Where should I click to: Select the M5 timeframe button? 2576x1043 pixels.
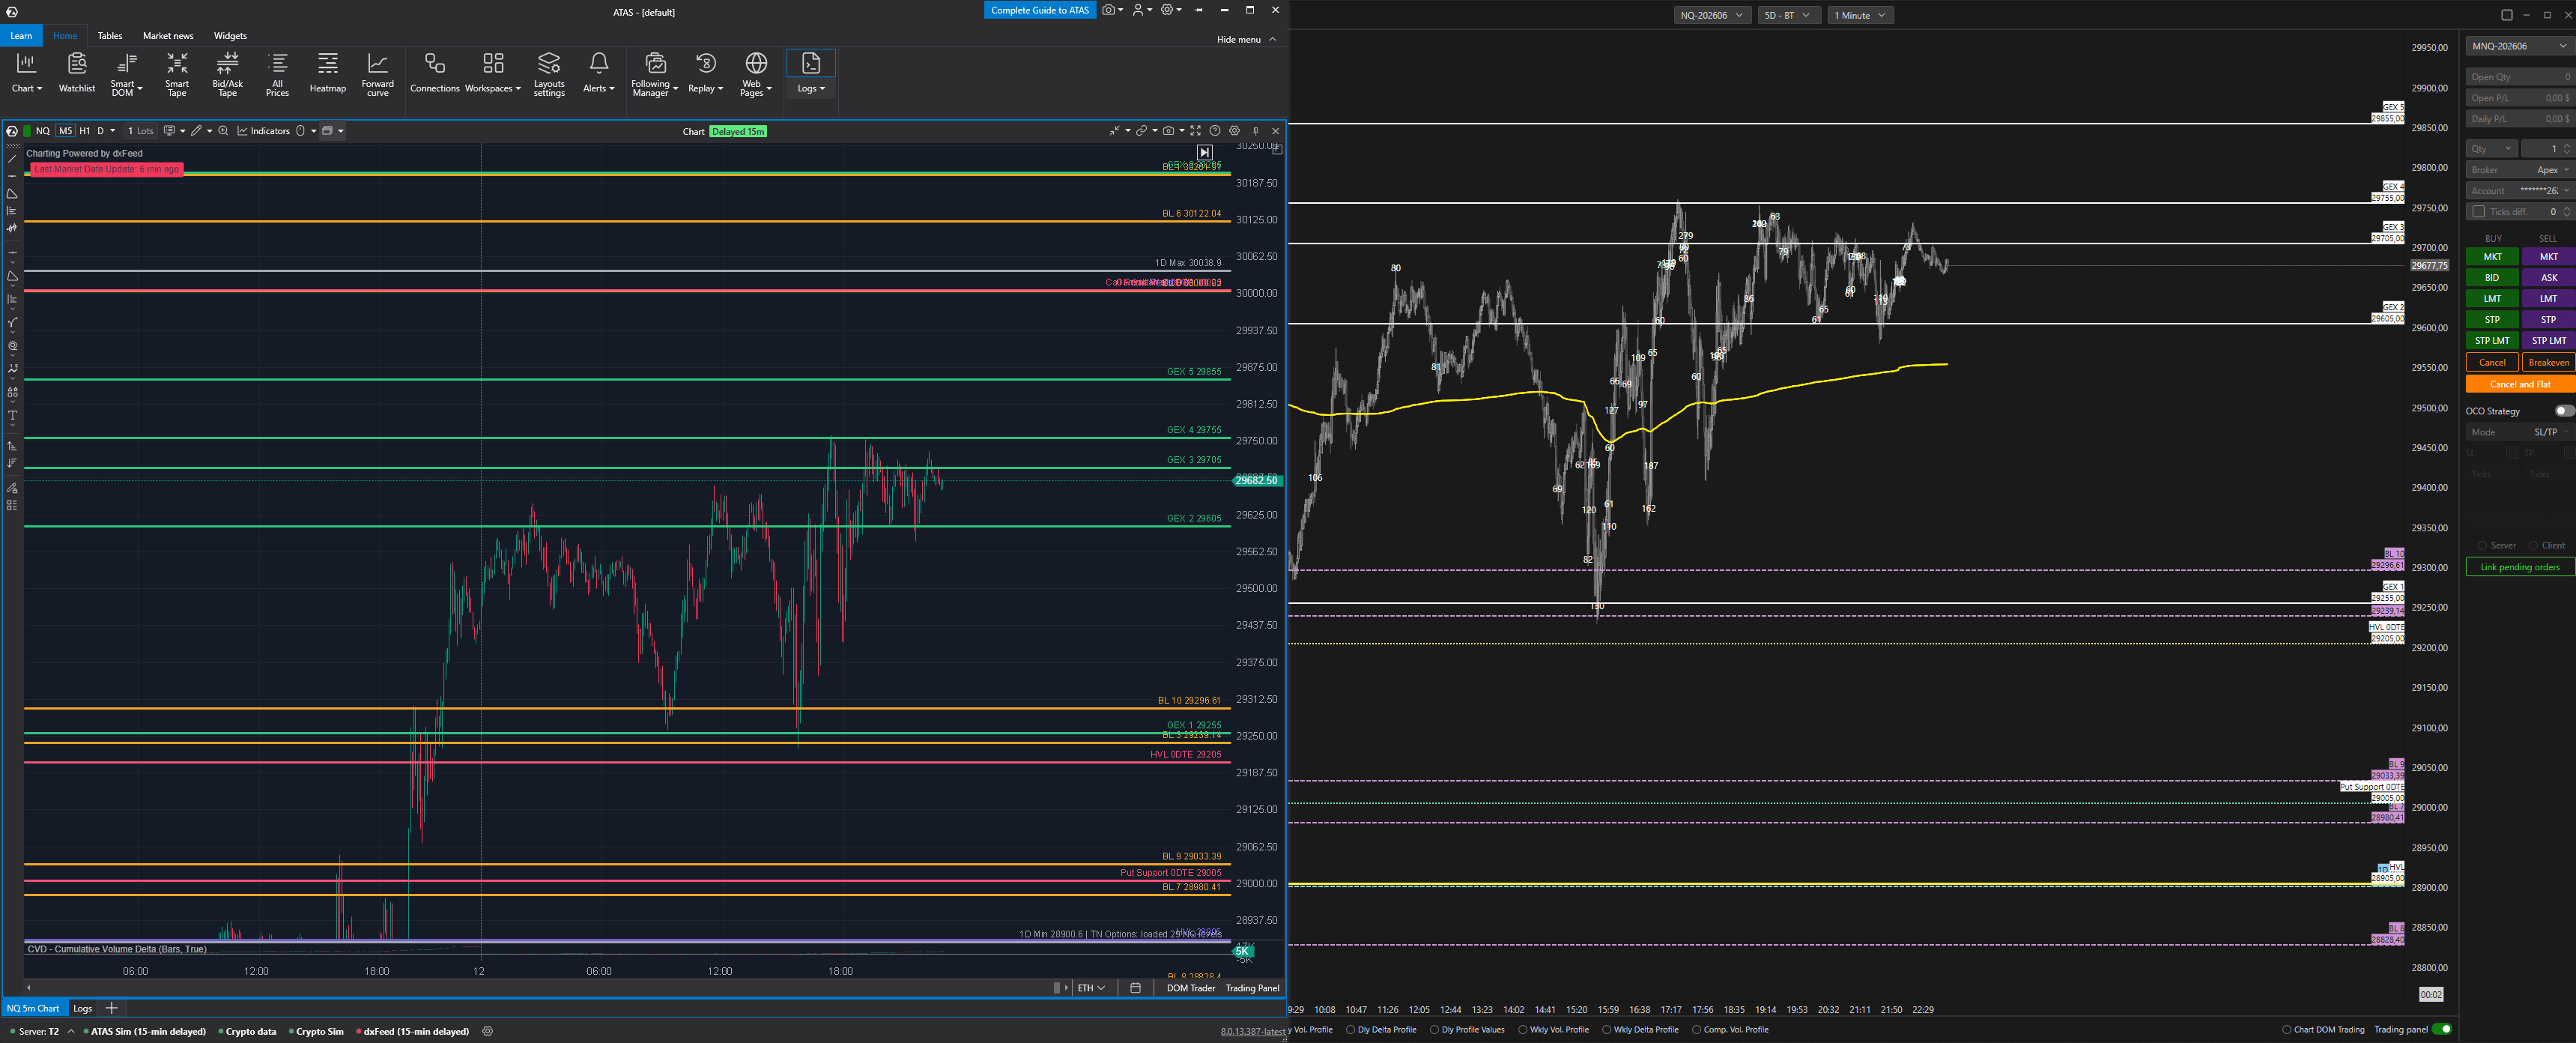65,131
